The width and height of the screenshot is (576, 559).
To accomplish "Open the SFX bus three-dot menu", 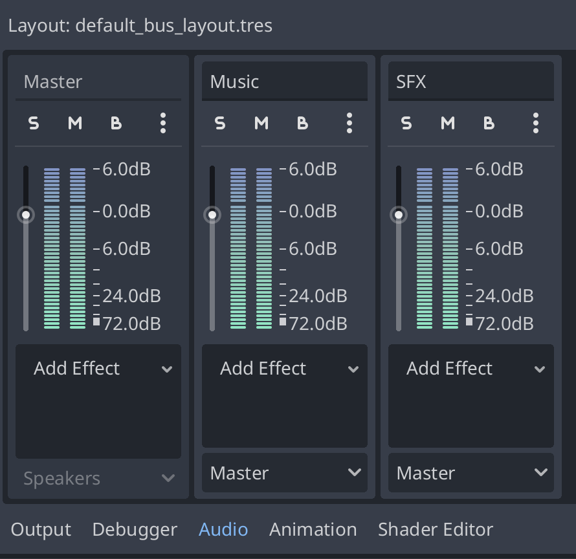I will click(x=536, y=122).
